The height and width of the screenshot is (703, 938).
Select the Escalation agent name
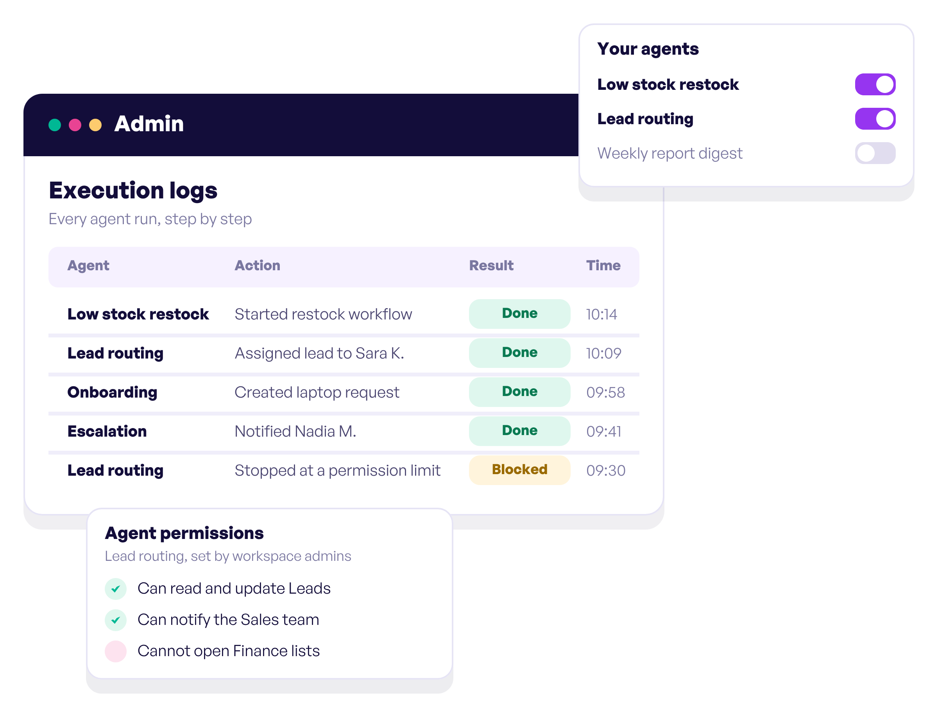(107, 431)
